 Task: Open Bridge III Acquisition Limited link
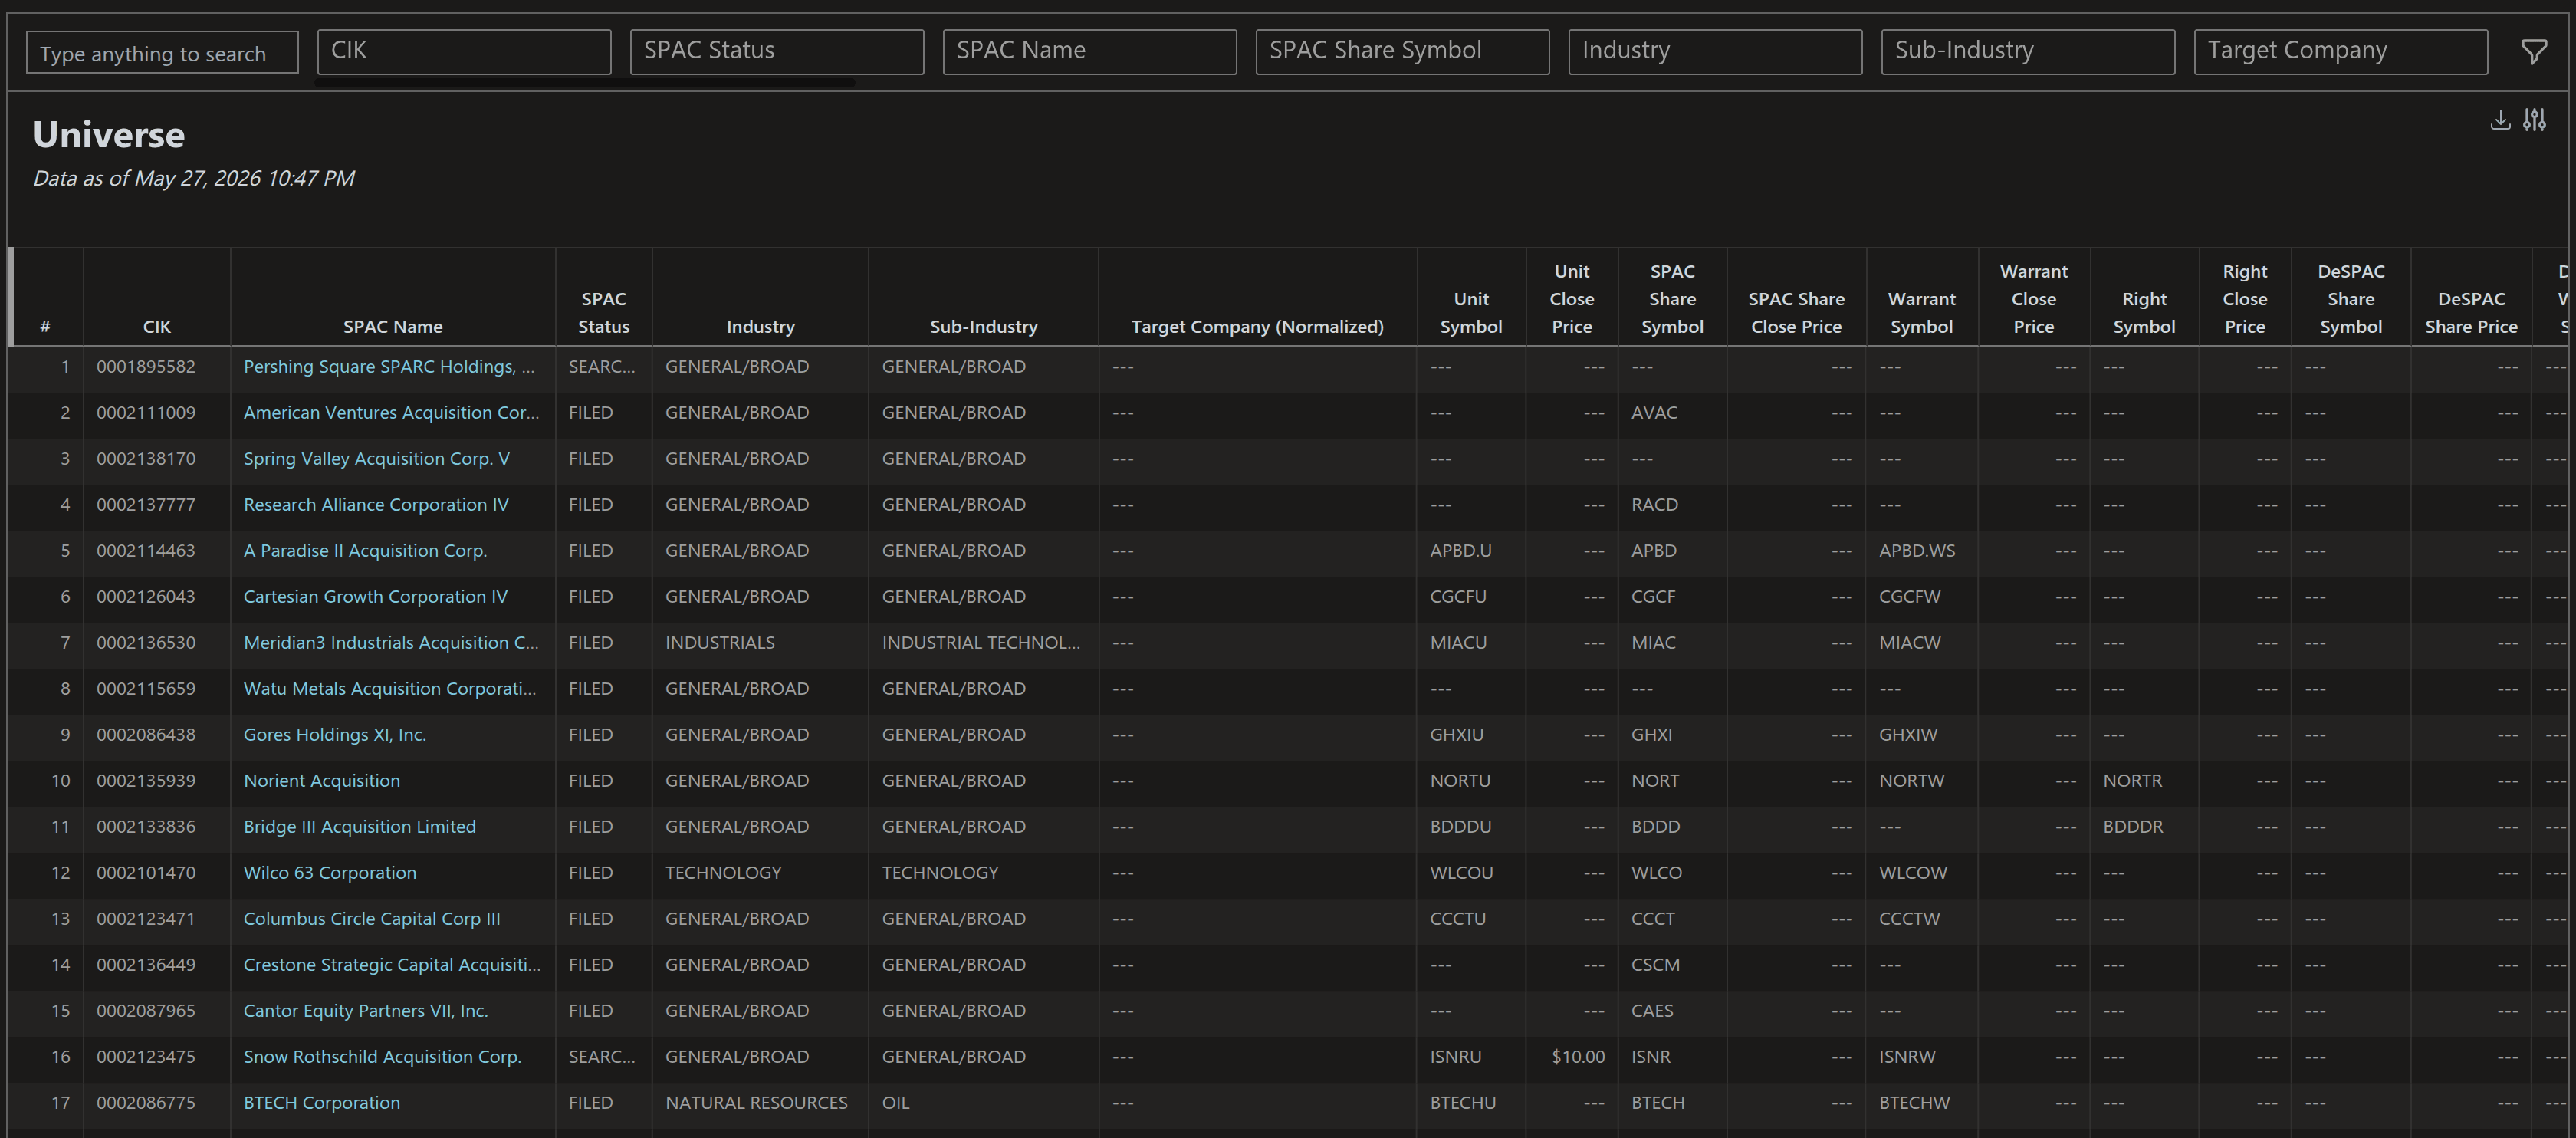(360, 827)
